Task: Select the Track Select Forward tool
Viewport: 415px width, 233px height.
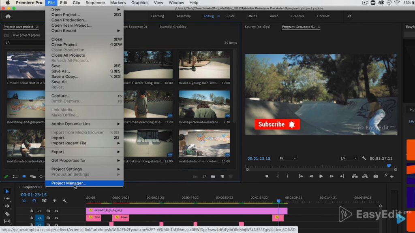Action: (7, 199)
